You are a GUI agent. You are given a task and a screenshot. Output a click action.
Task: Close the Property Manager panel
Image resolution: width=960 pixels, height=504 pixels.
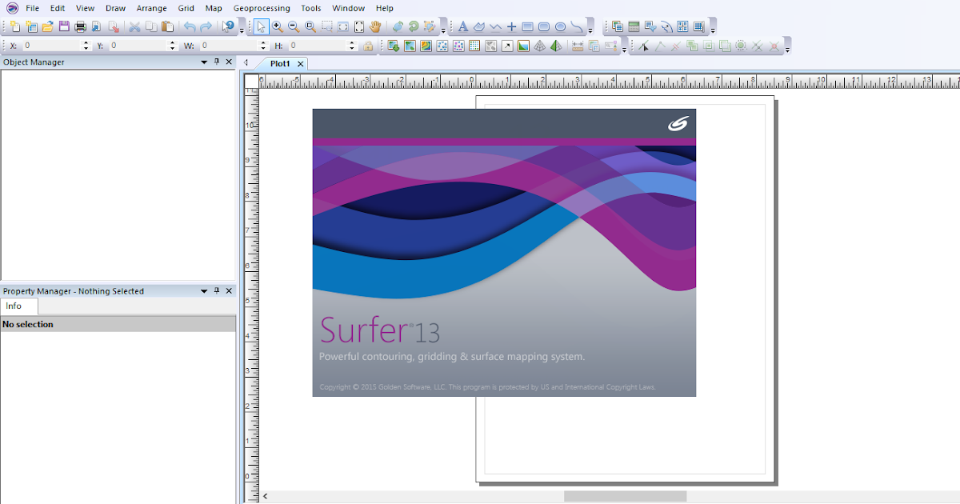tap(229, 291)
